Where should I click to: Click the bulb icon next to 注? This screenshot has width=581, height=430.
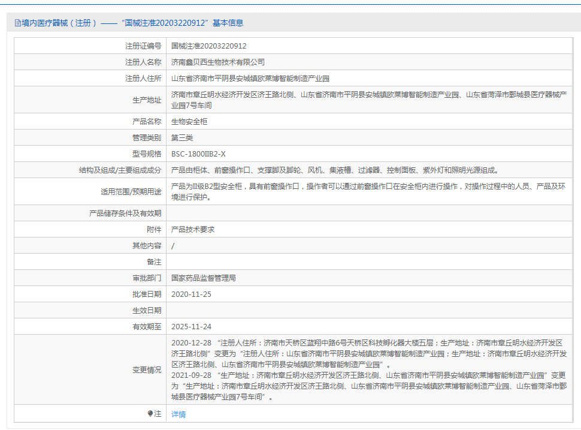[x=150, y=414]
